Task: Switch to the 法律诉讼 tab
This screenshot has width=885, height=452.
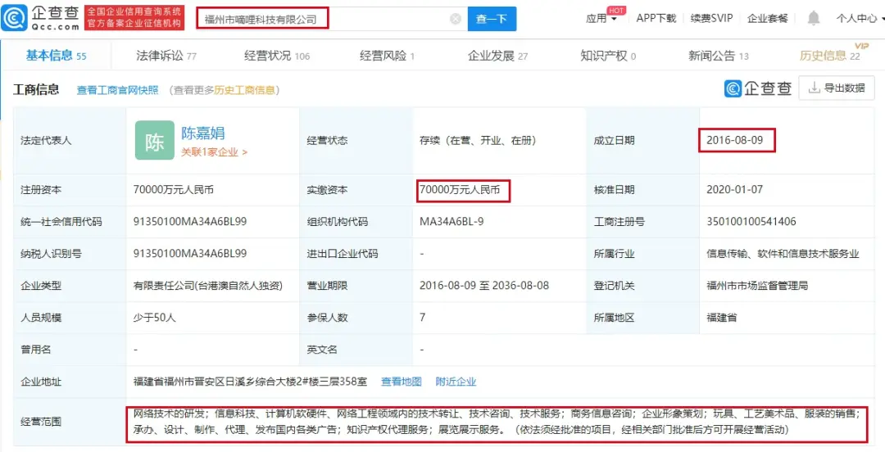Action: pos(166,56)
